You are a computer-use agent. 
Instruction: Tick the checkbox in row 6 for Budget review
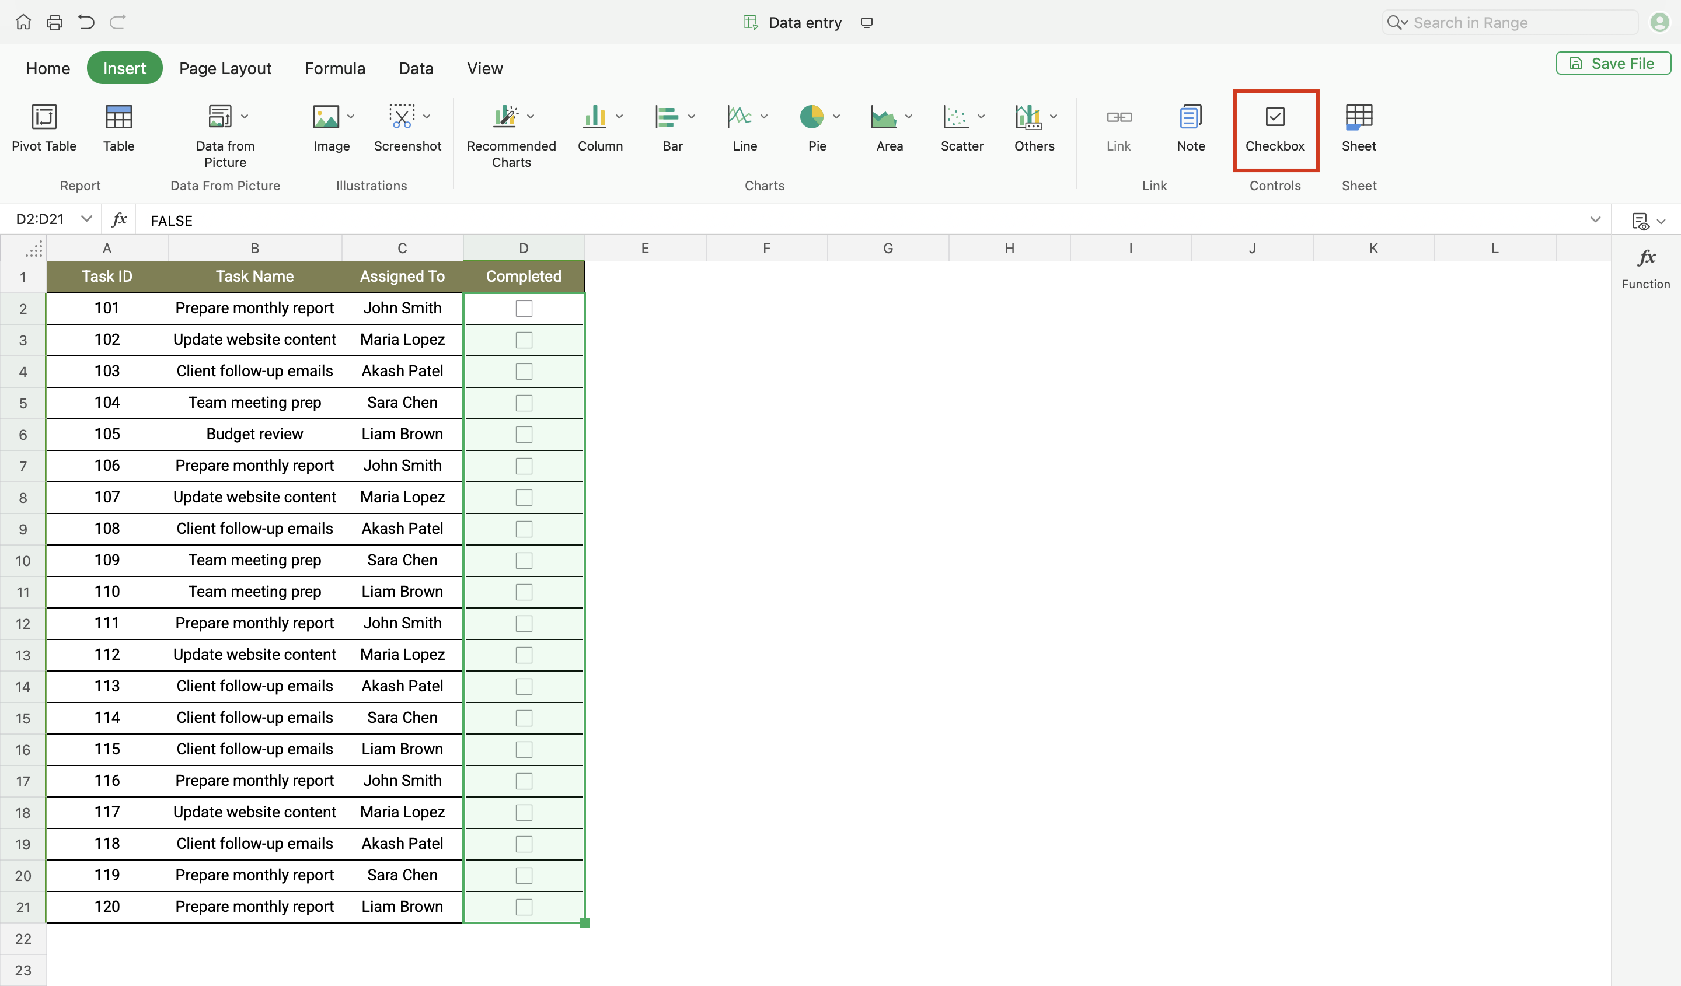click(x=524, y=435)
